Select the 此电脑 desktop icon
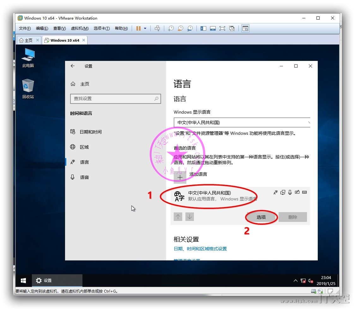This screenshot has height=309, width=355. tap(28, 58)
